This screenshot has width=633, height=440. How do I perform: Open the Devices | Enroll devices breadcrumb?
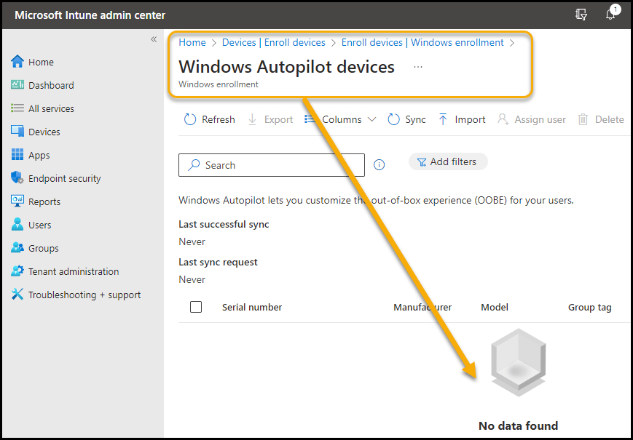pyautogui.click(x=274, y=42)
